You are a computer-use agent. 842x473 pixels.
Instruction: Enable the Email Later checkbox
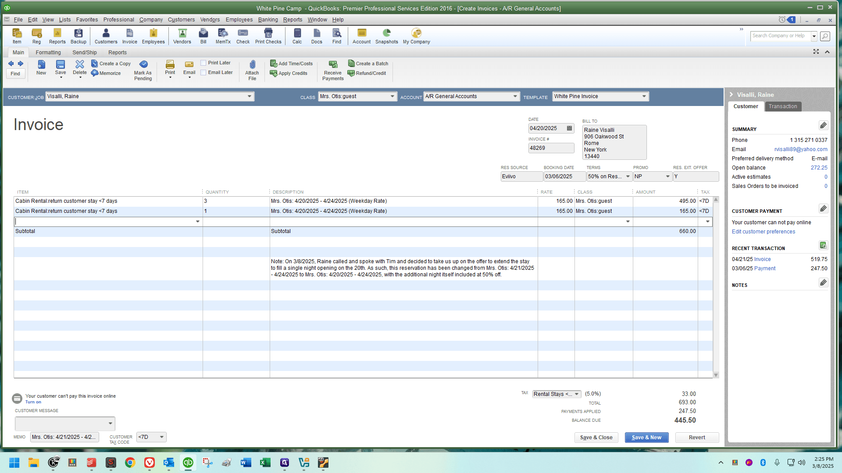click(203, 73)
